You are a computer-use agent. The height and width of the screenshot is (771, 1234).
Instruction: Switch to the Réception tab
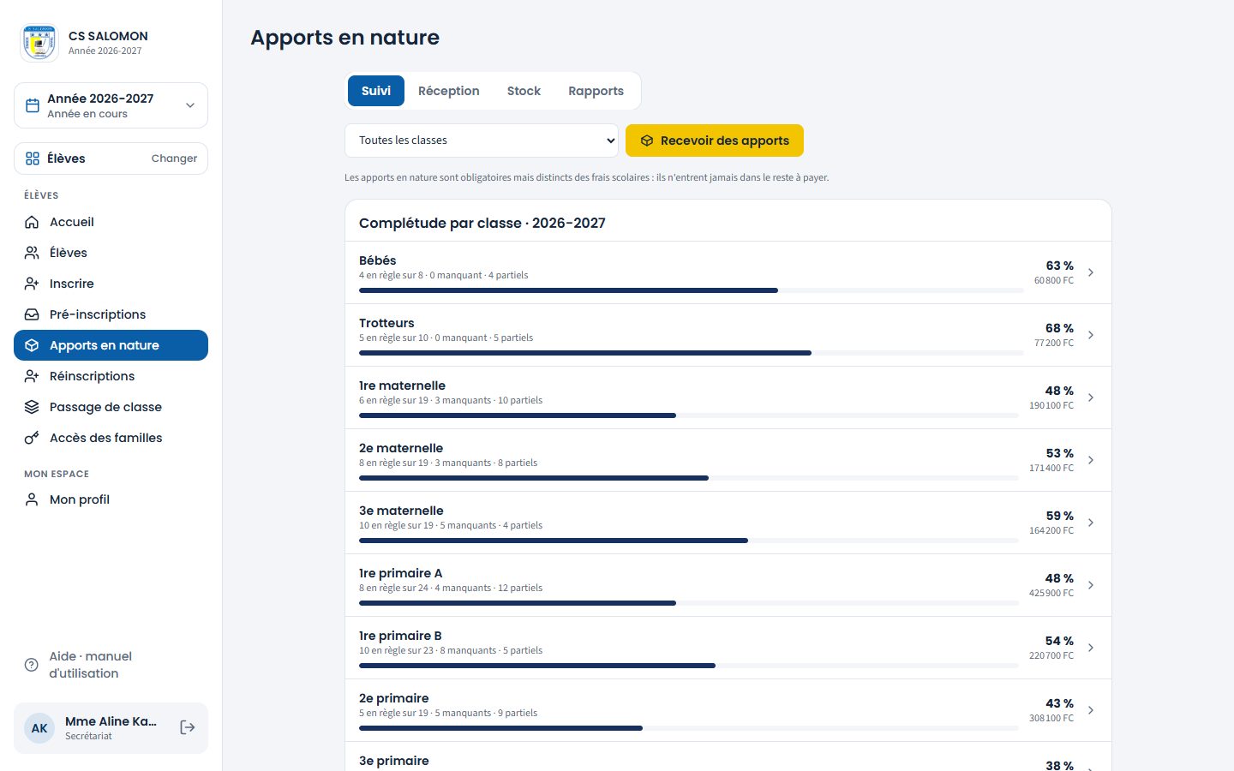[x=449, y=91]
